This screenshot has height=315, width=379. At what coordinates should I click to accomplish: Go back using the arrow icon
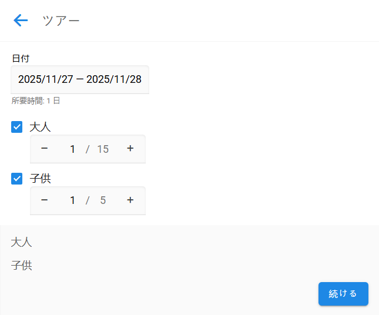[21, 21]
